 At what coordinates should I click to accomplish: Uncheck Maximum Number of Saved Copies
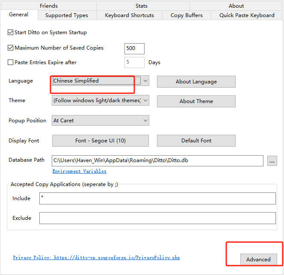tap(11, 48)
